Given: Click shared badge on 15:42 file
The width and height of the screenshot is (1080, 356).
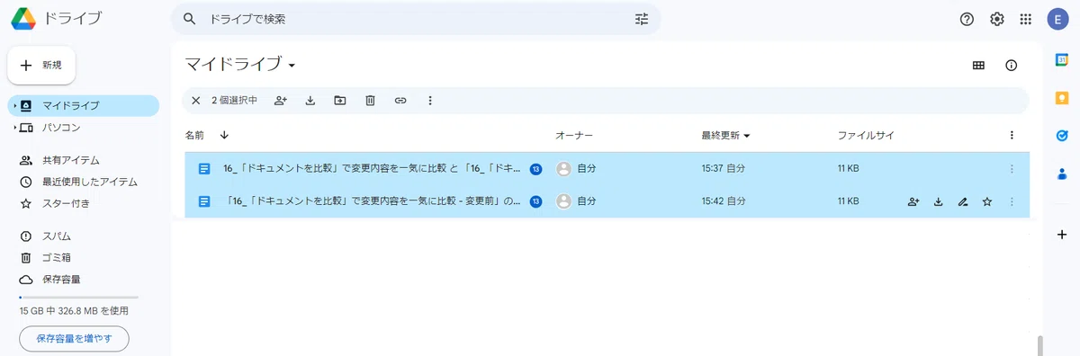Looking at the screenshot, I should click(535, 201).
